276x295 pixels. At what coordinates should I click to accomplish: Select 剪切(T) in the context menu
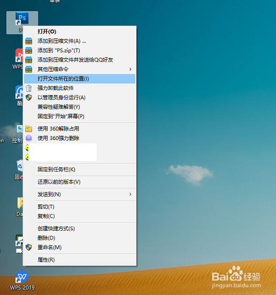80,207
